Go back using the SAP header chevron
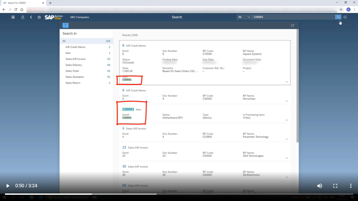Screen dimensions: 358x201 pos(31,17)
